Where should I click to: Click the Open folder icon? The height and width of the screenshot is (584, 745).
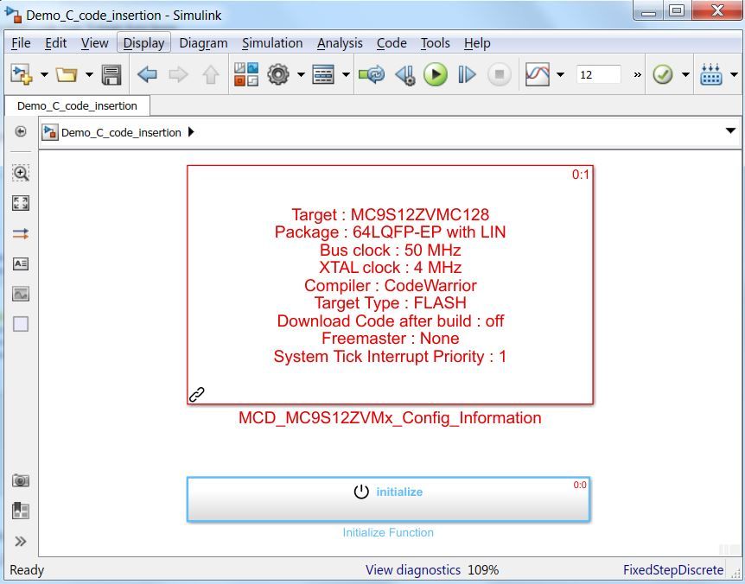(66, 74)
